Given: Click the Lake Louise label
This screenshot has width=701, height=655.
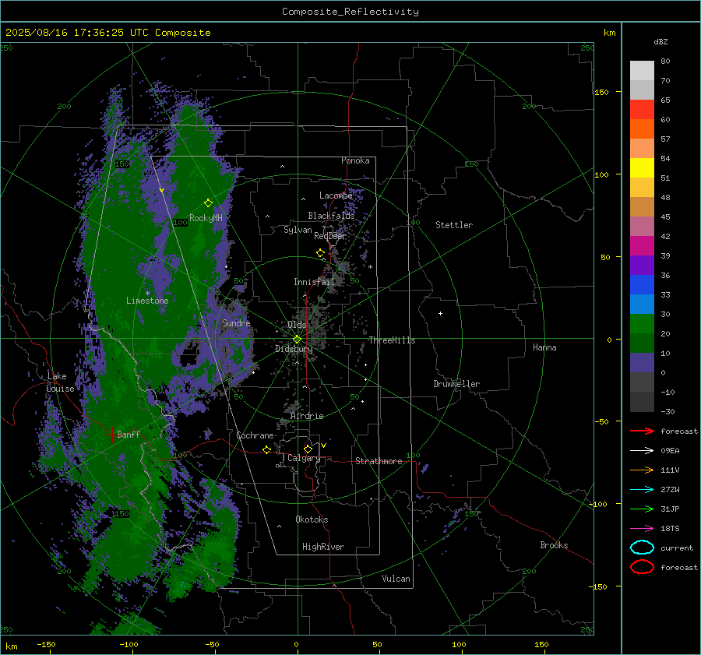Looking at the screenshot, I should click(x=60, y=382).
